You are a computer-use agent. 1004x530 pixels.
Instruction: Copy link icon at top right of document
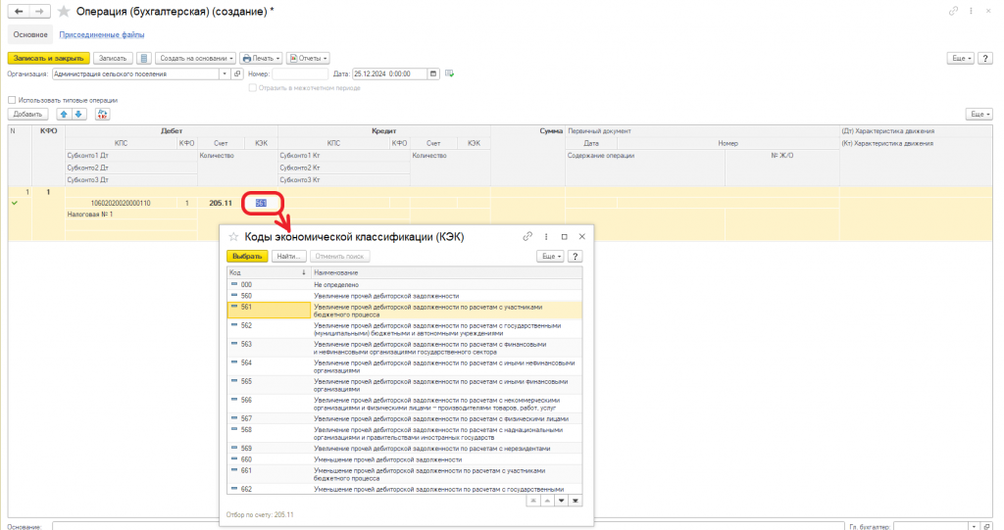point(953,11)
